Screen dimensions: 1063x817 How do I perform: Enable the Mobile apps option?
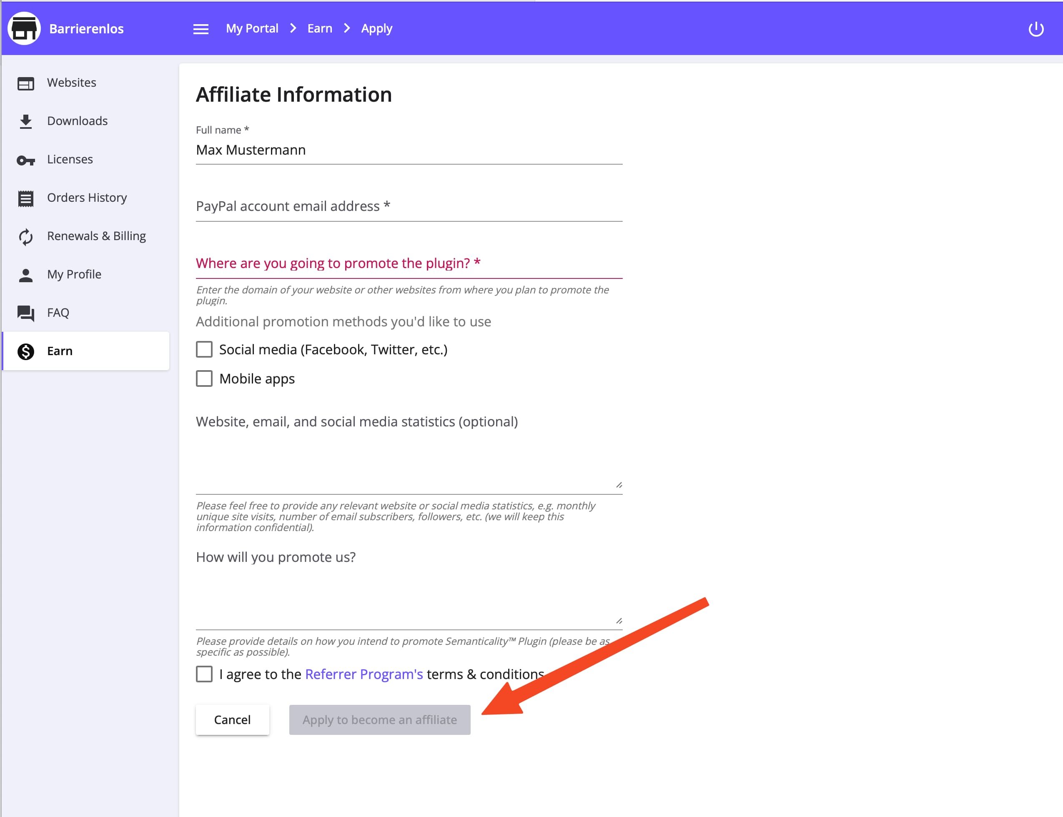(204, 378)
